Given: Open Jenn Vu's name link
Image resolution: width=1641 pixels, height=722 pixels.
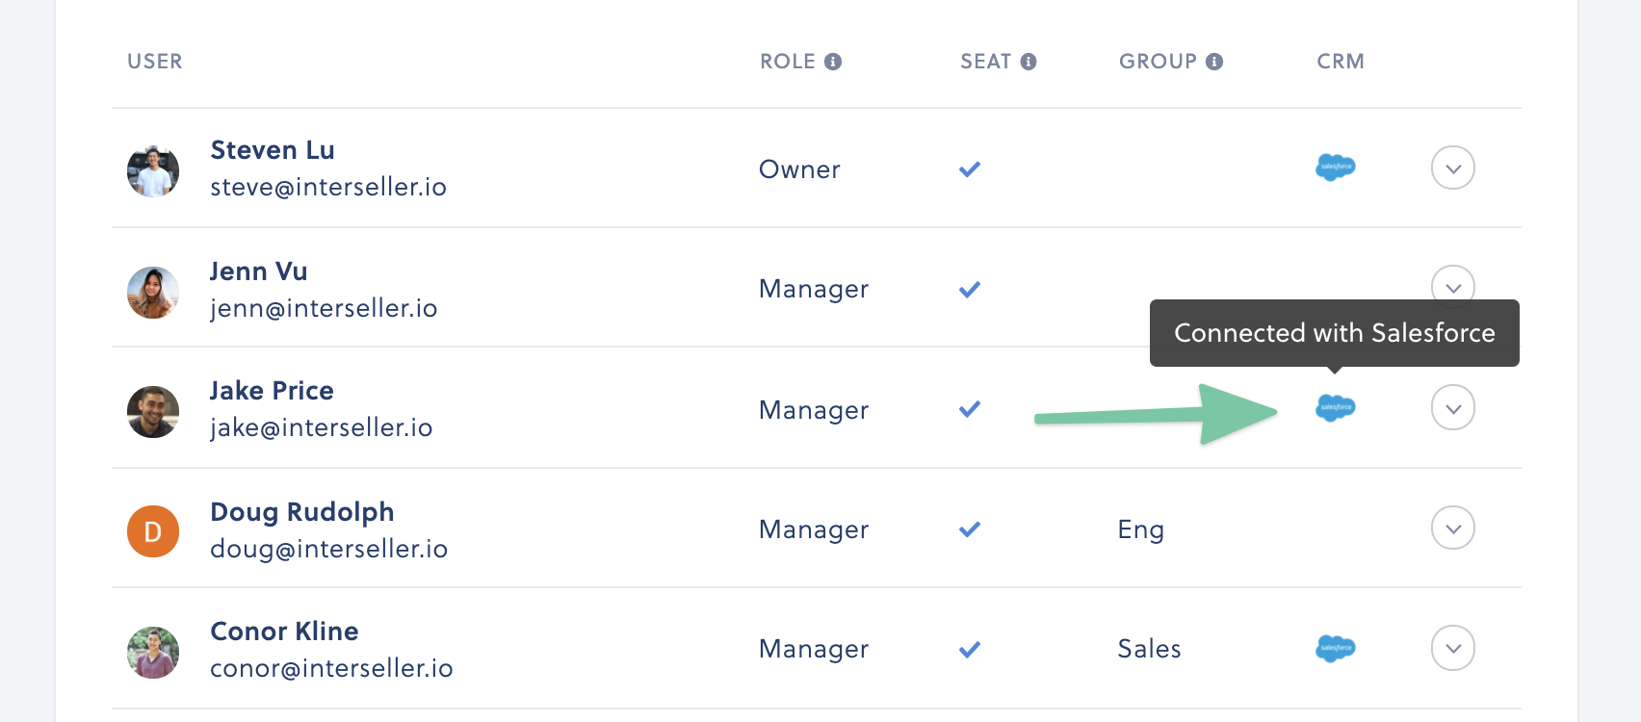Looking at the screenshot, I should [x=259, y=271].
